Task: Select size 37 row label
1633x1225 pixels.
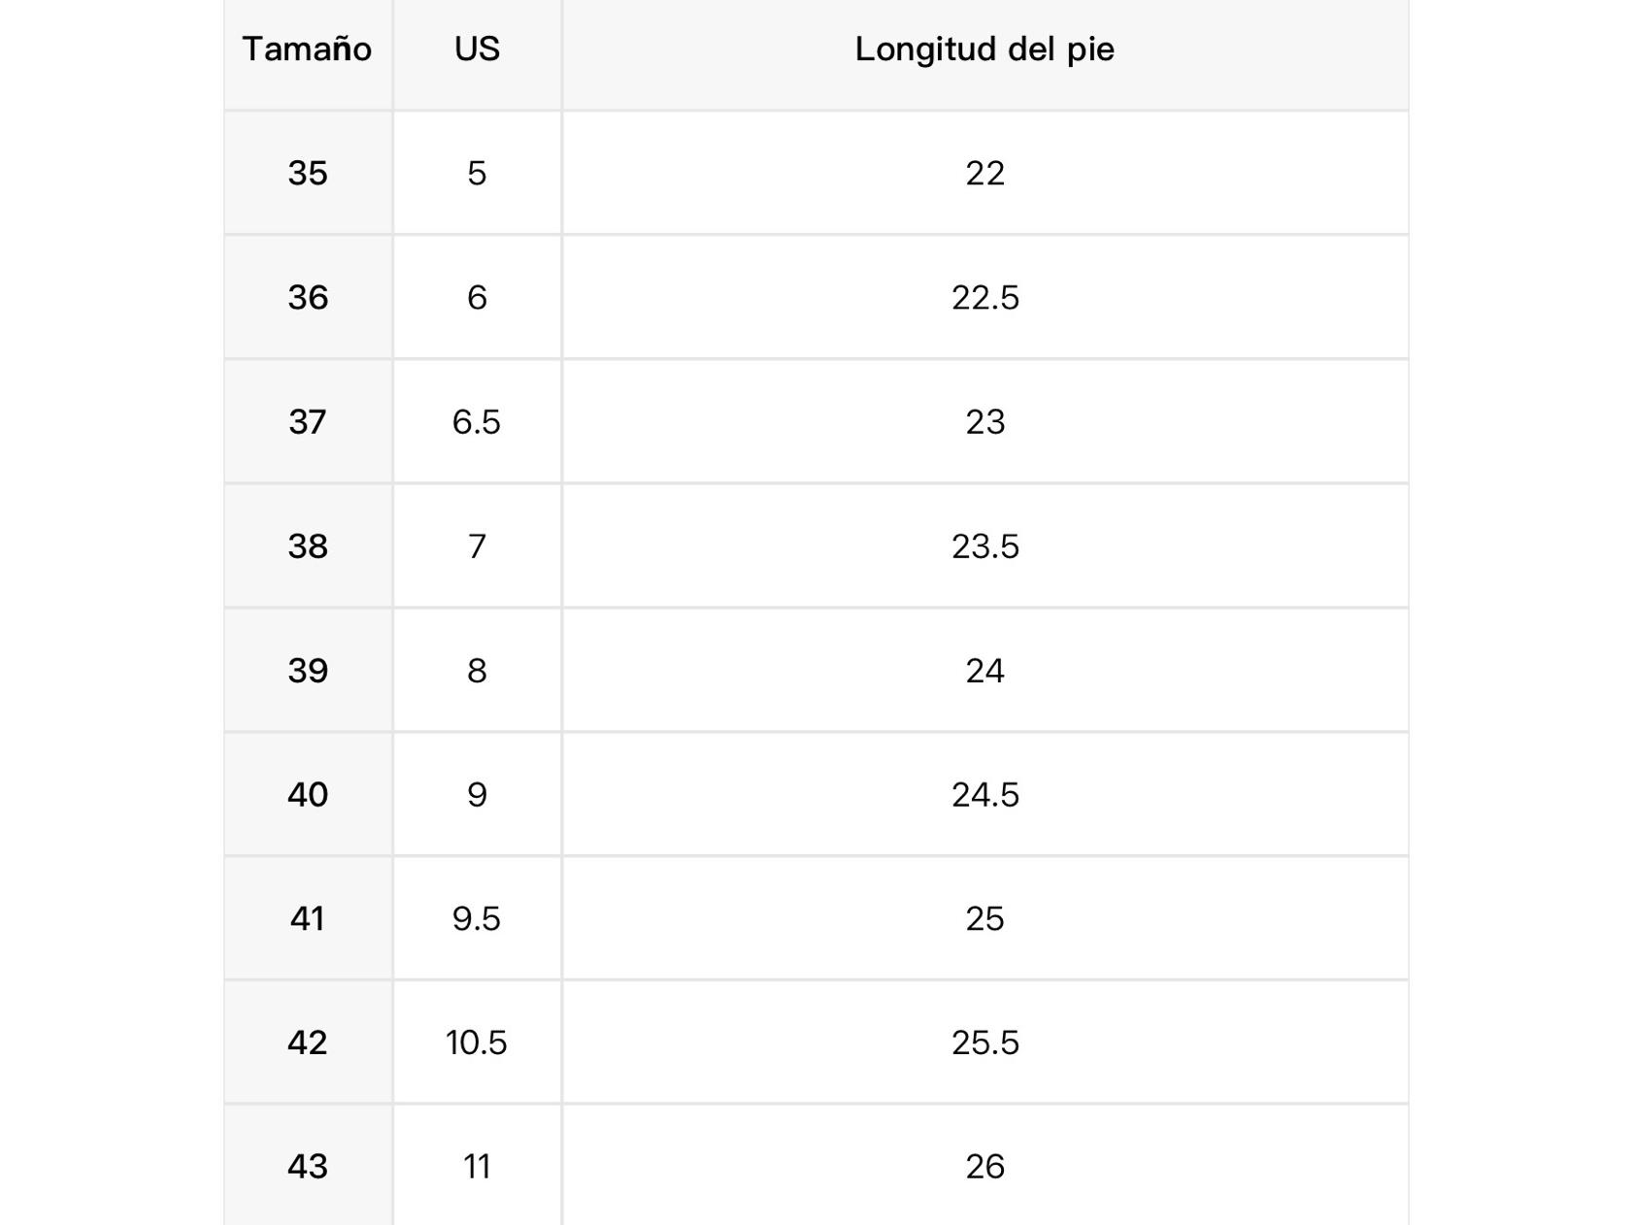Action: coord(308,421)
